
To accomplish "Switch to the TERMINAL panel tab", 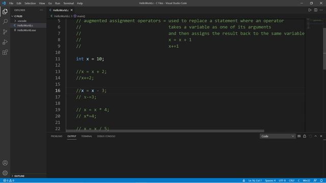I will coord(87,136).
